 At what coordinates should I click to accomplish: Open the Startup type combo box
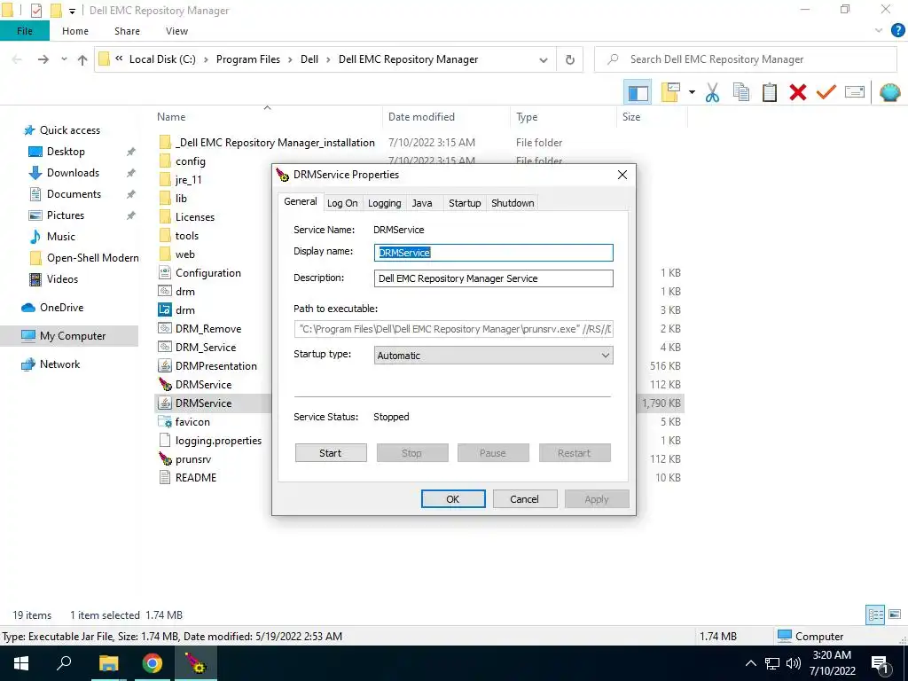493,356
